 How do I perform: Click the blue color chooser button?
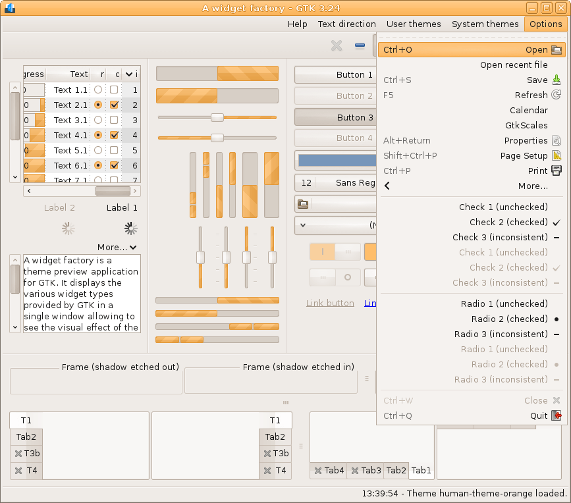(336, 160)
